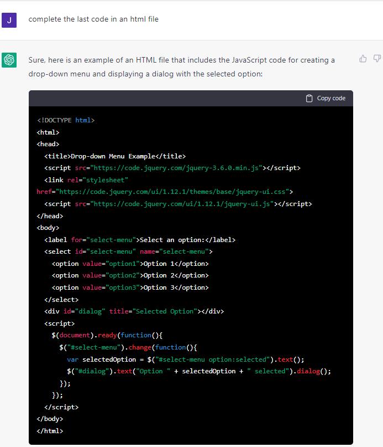
Task: Click the '</script>' closing tag before </body>
Action: (x=61, y=407)
